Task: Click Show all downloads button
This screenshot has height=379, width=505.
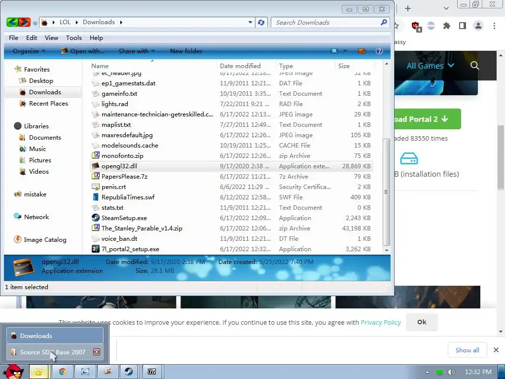Action: 468,350
